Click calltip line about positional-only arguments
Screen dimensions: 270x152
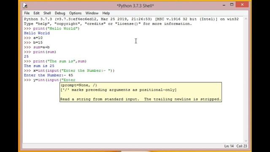pos(119,90)
